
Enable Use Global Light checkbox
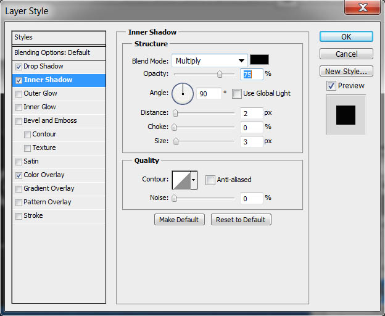point(237,94)
